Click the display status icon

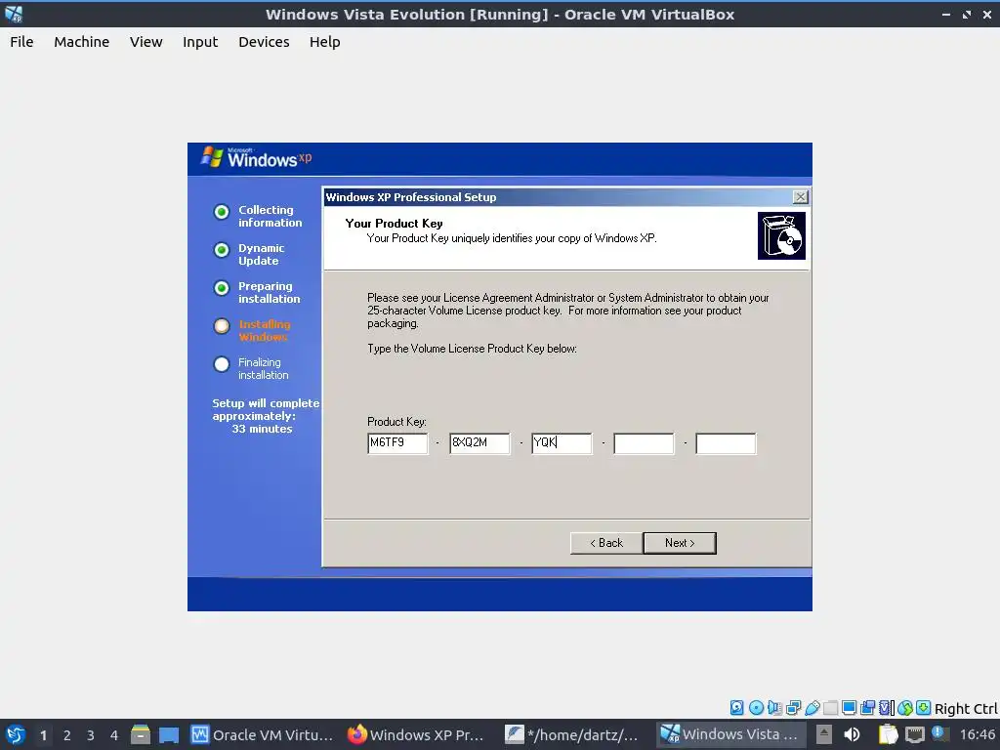[x=849, y=707]
